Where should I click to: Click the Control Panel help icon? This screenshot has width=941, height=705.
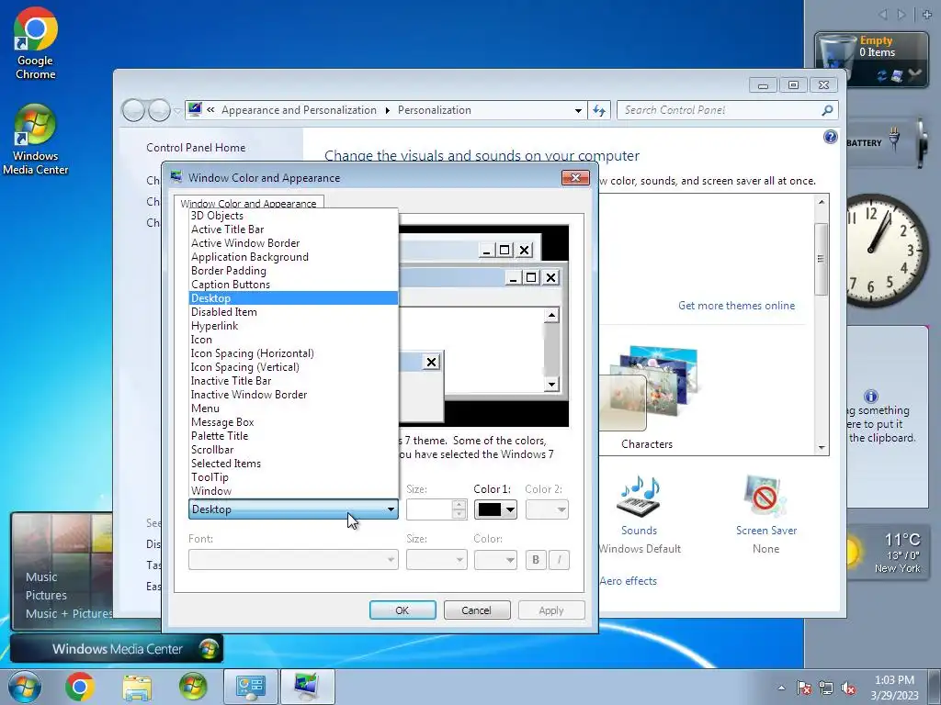coord(830,138)
